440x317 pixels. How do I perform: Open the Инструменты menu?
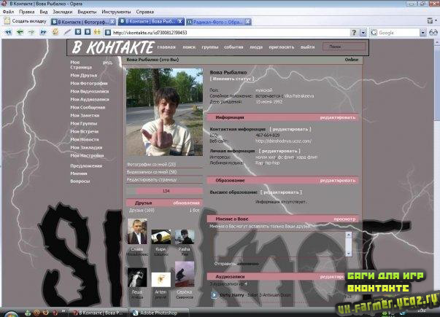(116, 12)
